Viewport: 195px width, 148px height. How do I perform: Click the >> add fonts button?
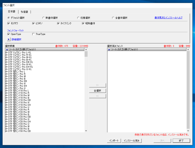coord(97,85)
